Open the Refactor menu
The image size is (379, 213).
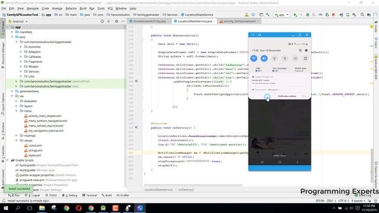[x=71, y=8]
